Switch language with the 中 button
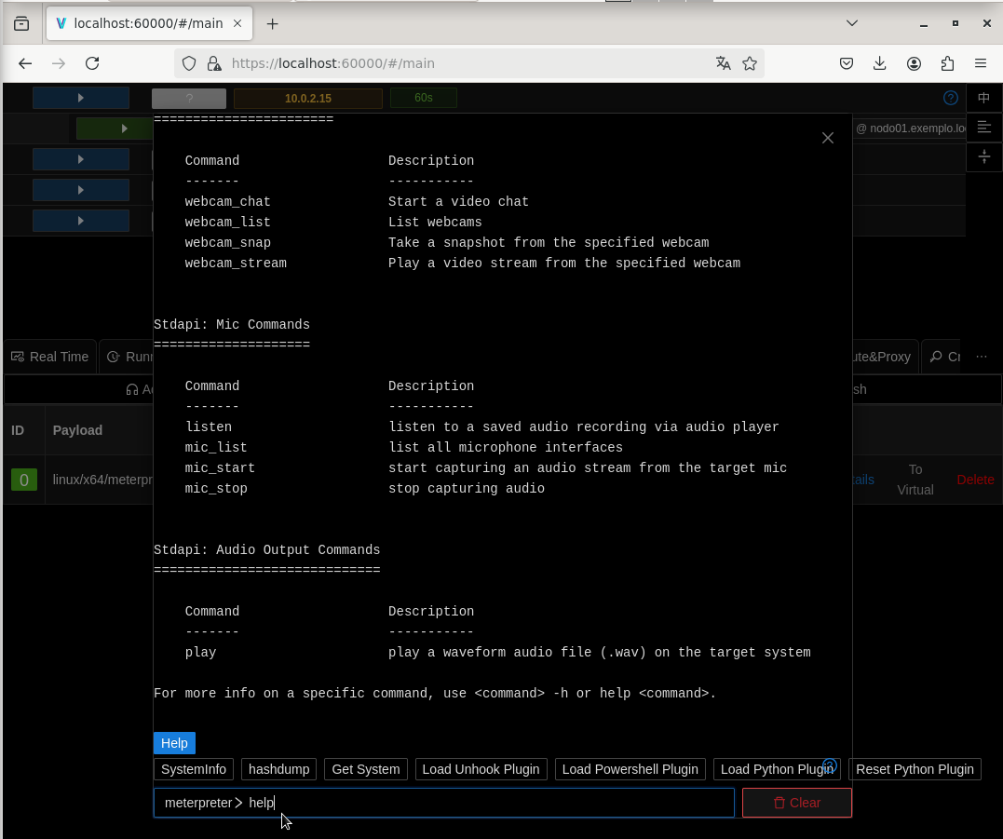 (983, 98)
